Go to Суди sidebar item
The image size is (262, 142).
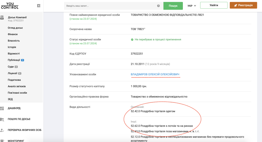pyautogui.click(x=11, y=67)
